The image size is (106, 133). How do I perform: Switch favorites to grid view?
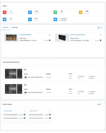pyautogui.click(x=99, y=28)
